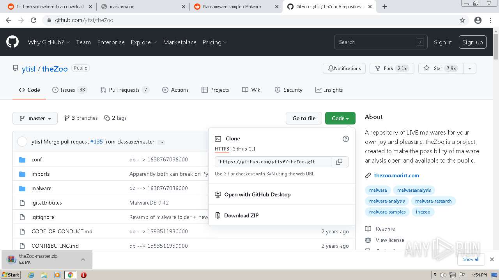Image resolution: width=499 pixels, height=280 pixels.
Task: Click the Chrome taskbar icon
Action: coord(70,275)
